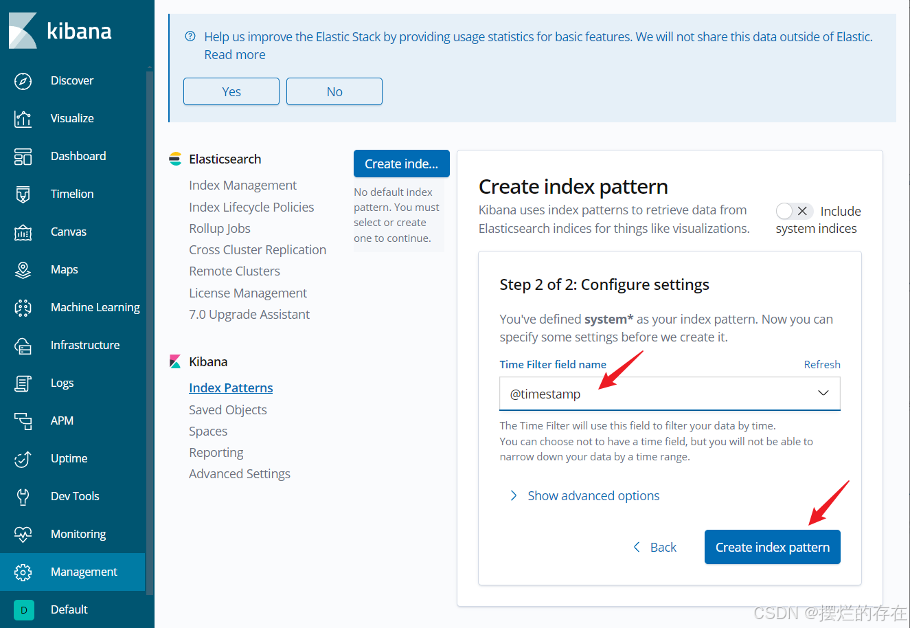Screen dimensions: 910x628
Task: Click the Canvas sidebar icon
Action: 23,232
